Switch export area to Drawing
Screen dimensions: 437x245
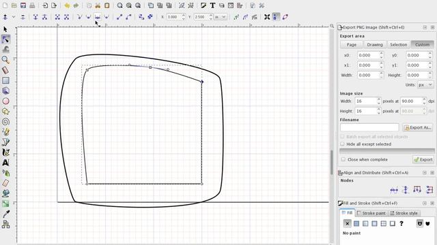(x=375, y=44)
